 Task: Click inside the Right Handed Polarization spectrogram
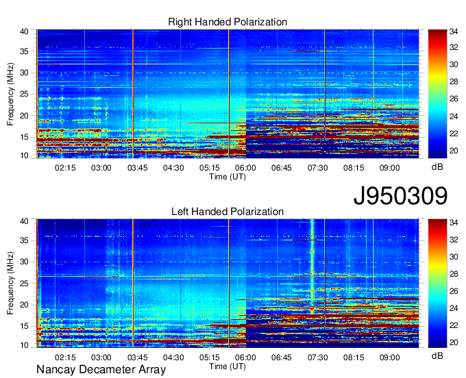(228, 94)
